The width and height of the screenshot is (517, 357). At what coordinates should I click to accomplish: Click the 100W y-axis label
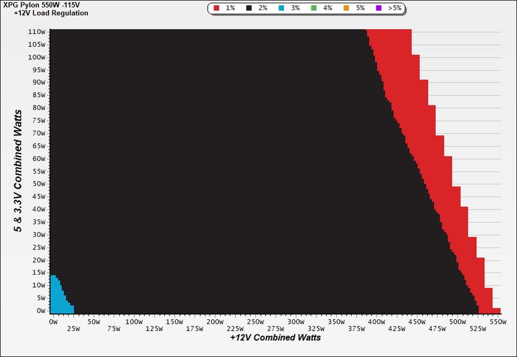(37, 58)
